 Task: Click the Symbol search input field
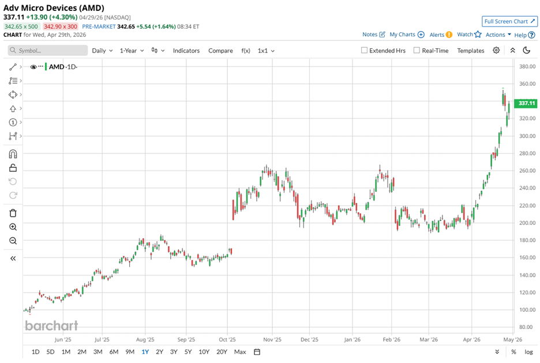coord(48,51)
